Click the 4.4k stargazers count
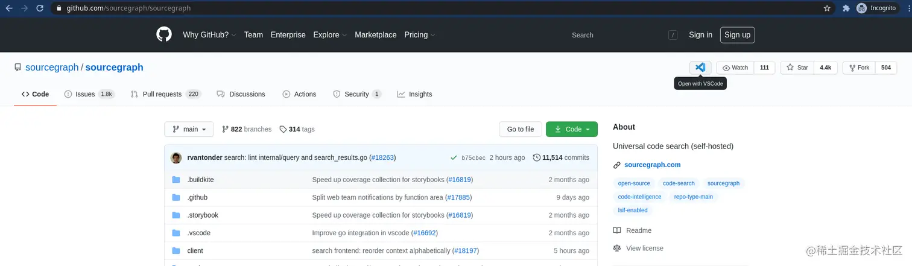 825,68
